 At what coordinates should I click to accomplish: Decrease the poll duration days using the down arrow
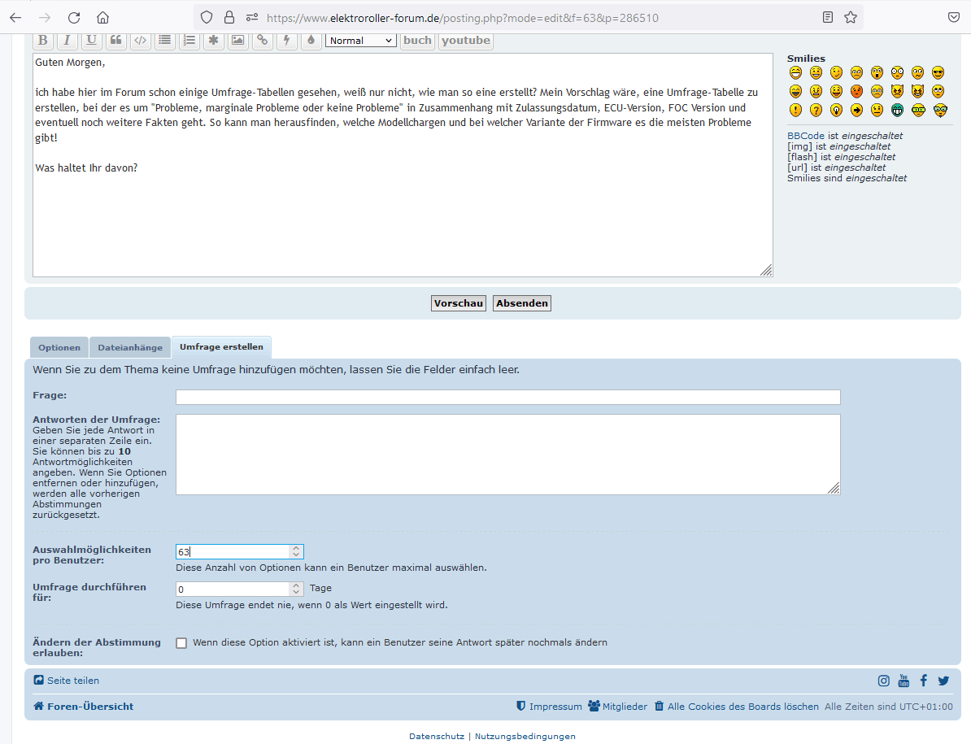click(296, 593)
